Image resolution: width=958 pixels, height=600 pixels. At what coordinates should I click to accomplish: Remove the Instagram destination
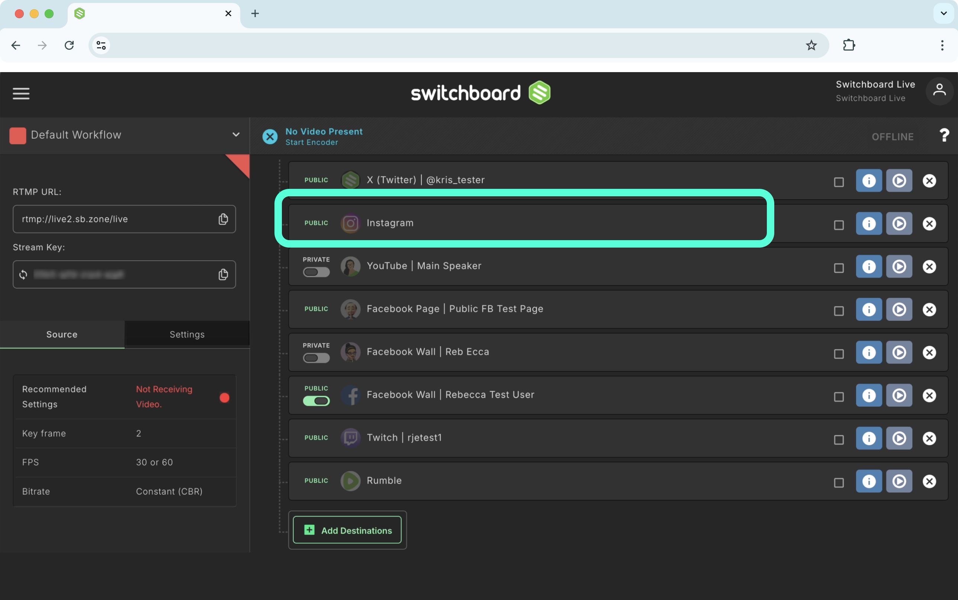[x=929, y=223]
